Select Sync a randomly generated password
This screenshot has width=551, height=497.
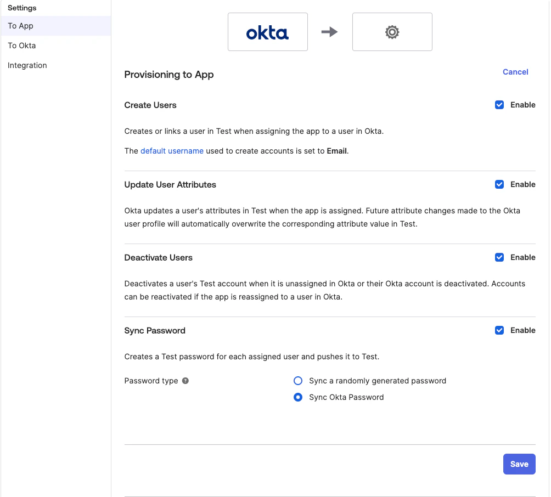point(298,380)
